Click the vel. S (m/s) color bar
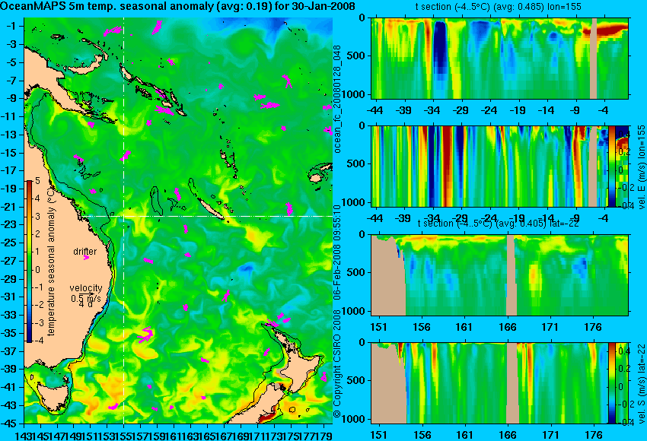The image size is (647, 441). [611, 383]
